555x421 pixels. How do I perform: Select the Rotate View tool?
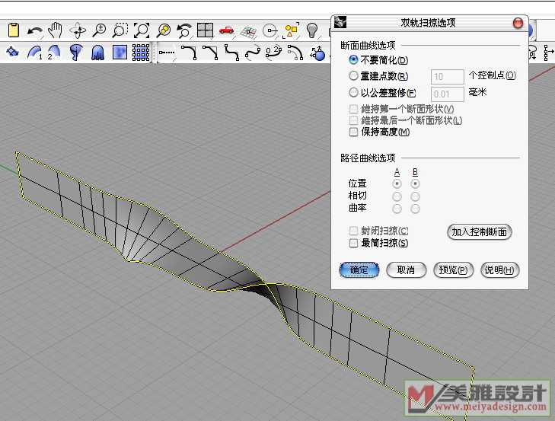click(78, 30)
